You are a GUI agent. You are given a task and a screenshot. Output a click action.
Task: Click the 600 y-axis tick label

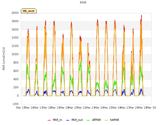tap(16, 71)
